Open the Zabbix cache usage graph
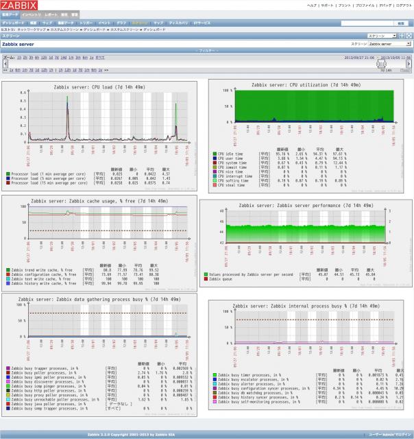 coord(99,244)
